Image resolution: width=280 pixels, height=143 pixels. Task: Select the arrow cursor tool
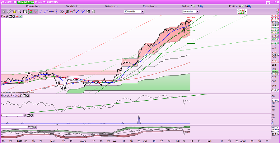(x=3, y=11)
